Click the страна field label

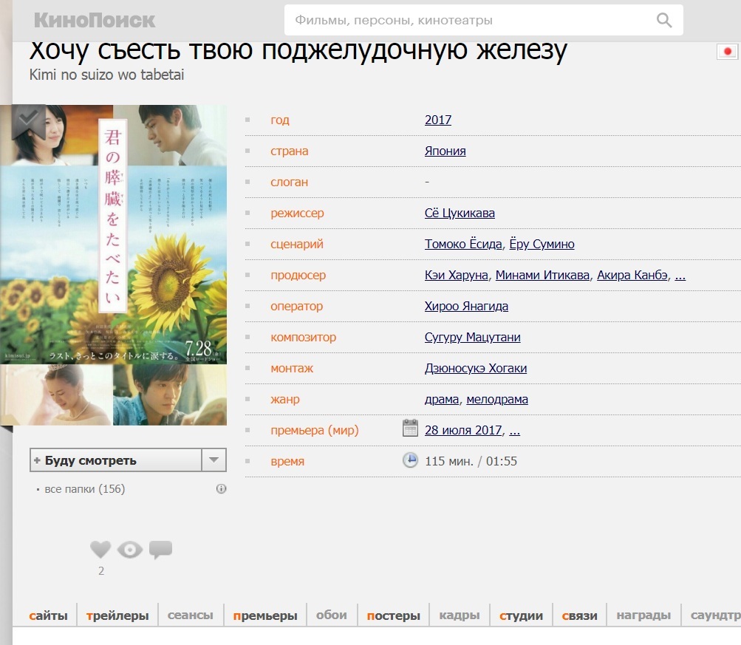click(289, 151)
